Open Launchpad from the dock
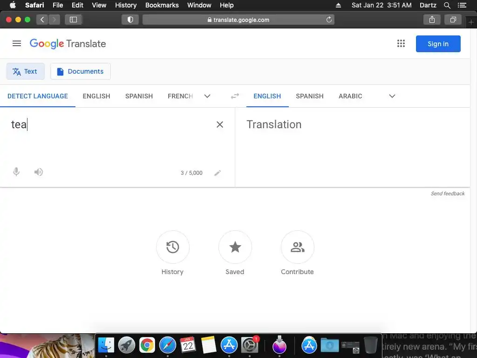 (x=127, y=345)
